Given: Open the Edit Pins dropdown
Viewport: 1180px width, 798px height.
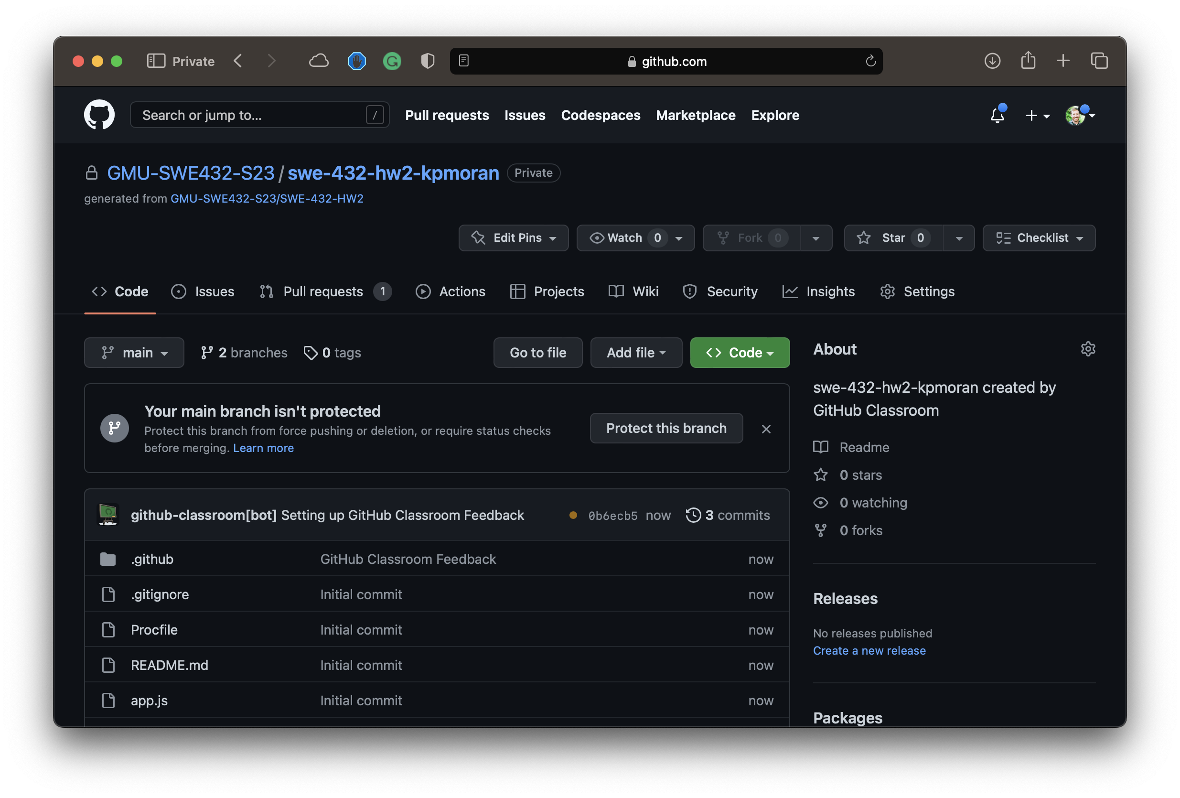Looking at the screenshot, I should 514,237.
